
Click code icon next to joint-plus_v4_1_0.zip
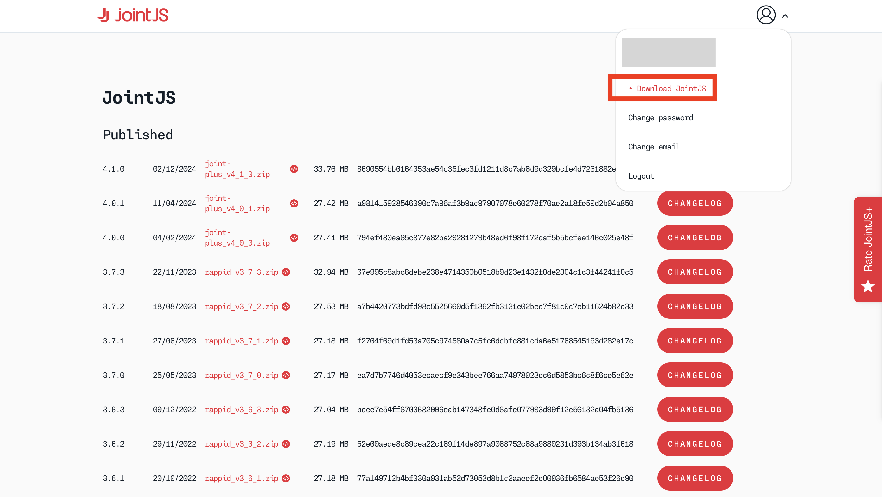(x=294, y=169)
